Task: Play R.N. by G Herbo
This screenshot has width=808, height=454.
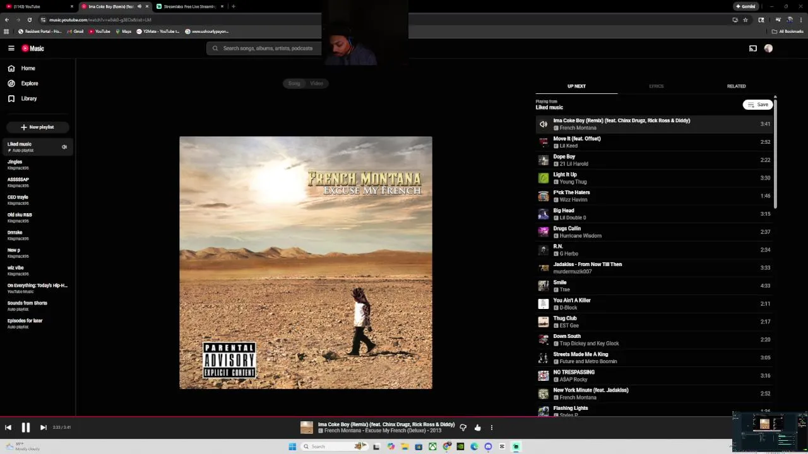Action: tap(655, 250)
